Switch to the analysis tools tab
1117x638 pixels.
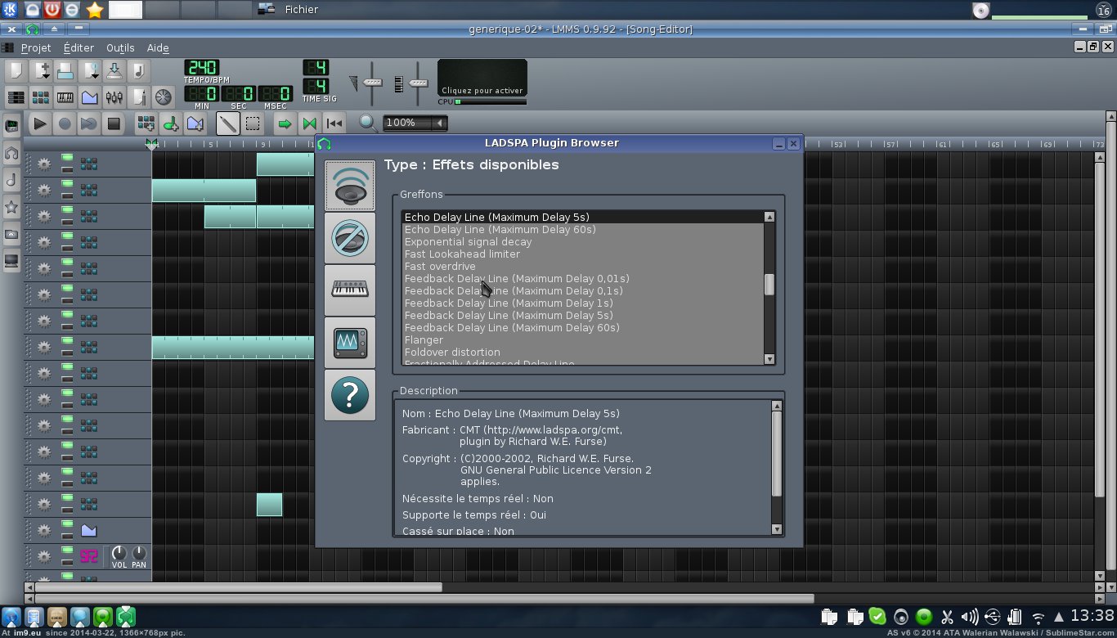pos(350,343)
